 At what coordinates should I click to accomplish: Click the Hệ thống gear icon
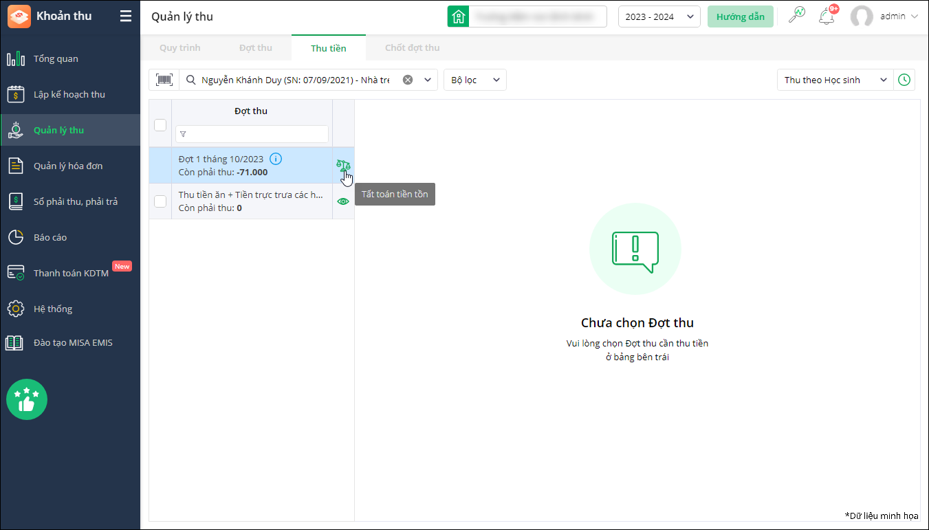tap(16, 309)
